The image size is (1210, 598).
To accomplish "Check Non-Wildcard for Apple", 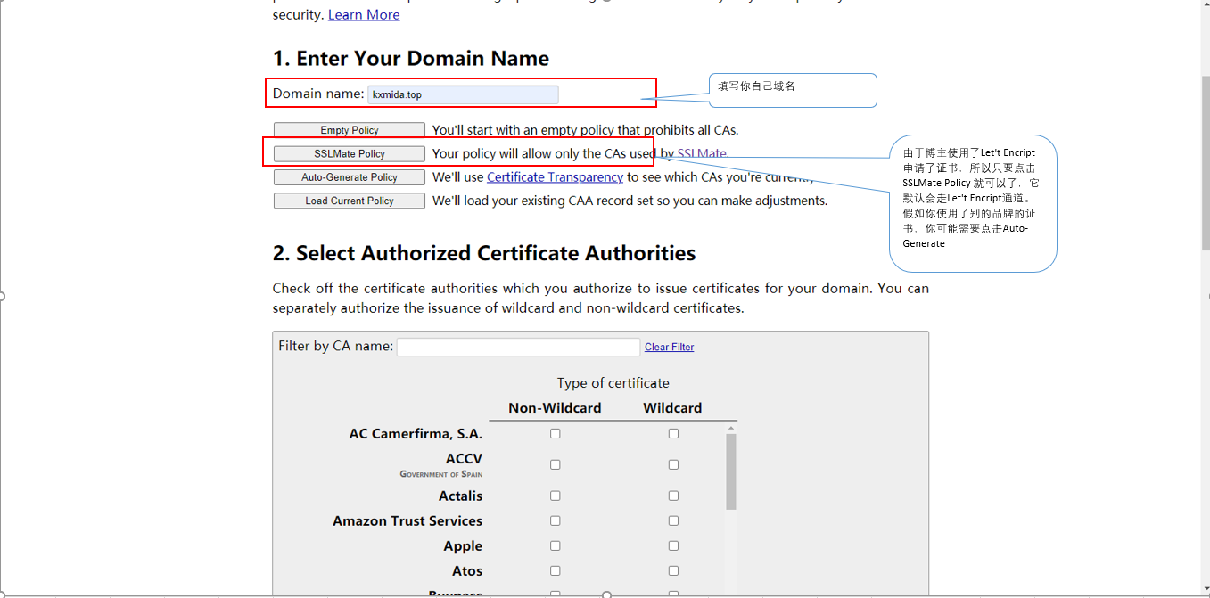I will [556, 545].
